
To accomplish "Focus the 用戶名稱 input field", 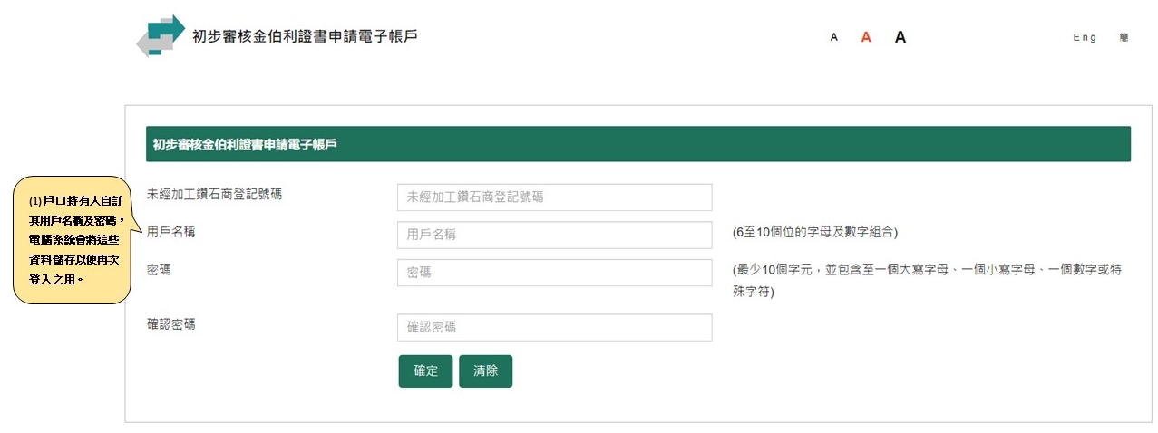I will 555,235.
